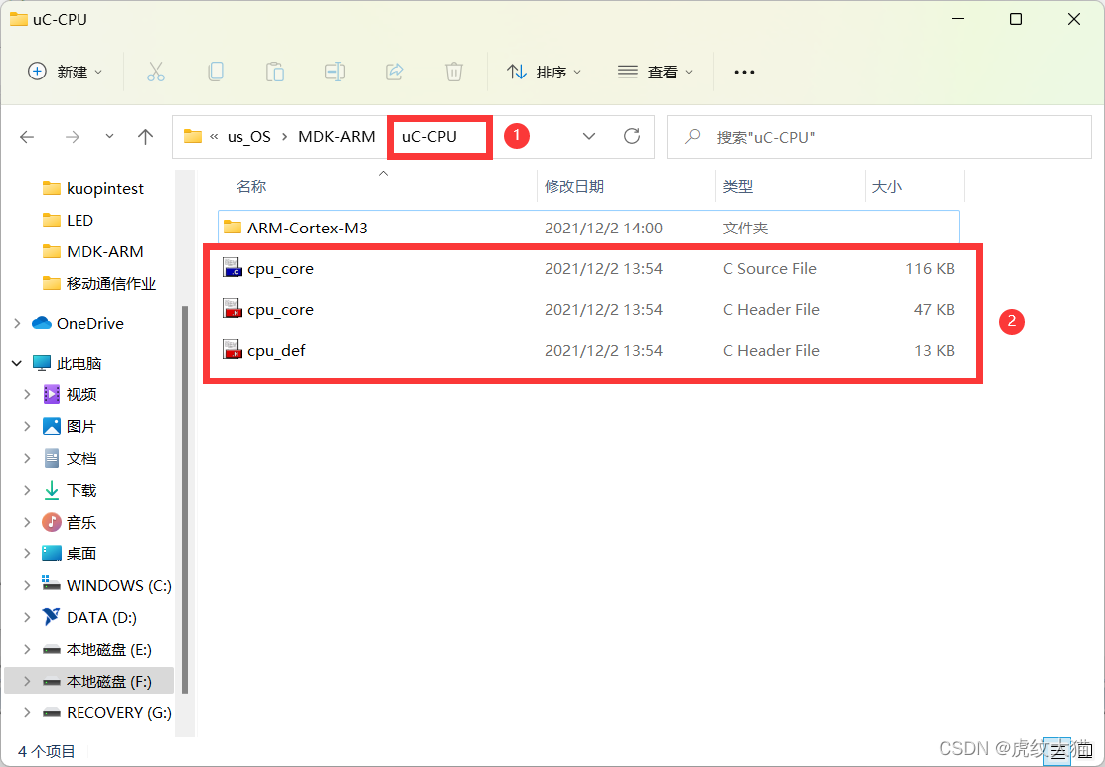The image size is (1105, 767).
Task: Expand the Documents (文档) node
Action: [27, 458]
